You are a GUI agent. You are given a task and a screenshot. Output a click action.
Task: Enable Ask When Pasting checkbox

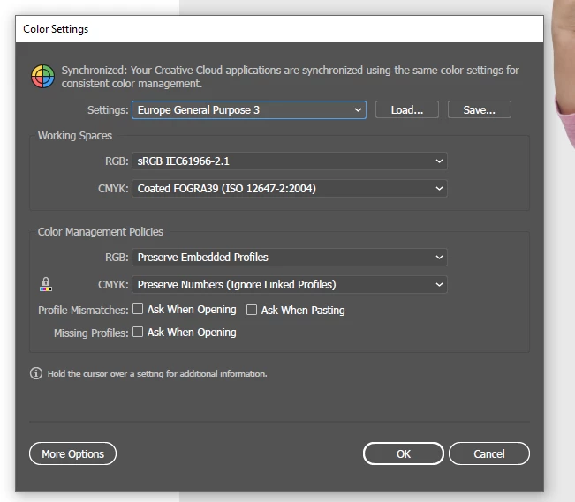click(252, 310)
